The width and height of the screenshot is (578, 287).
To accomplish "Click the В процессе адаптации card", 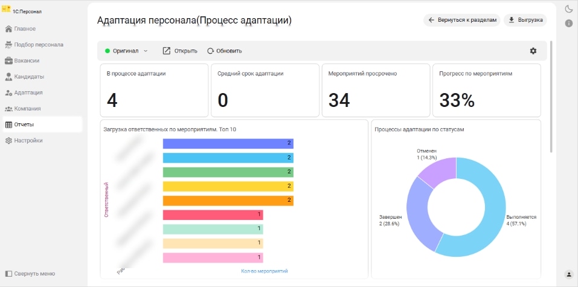I will pyautogui.click(x=154, y=91).
